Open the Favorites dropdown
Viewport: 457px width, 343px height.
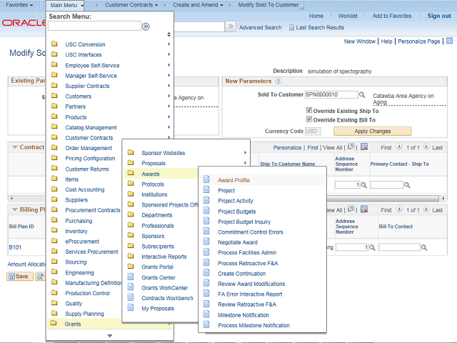(x=19, y=5)
